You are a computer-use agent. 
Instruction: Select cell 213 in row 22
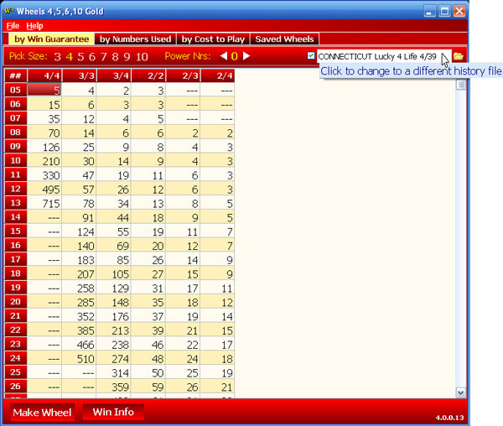click(x=114, y=330)
